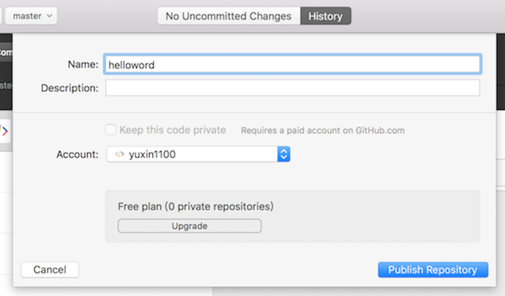Screen dimensions: 505x296
Task: Click the Free plan private repositories text
Action: tap(195, 206)
